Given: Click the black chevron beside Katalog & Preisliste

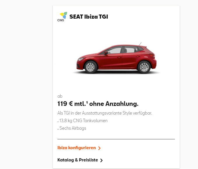Looking at the screenshot, I should (101, 160).
